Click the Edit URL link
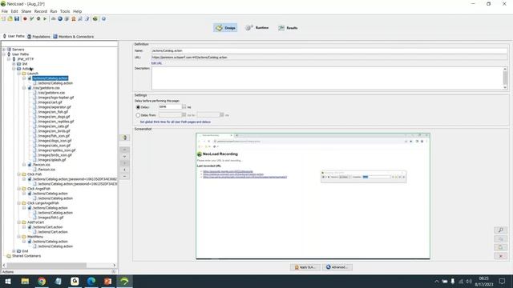This screenshot has height=288, width=513. [x=157, y=63]
